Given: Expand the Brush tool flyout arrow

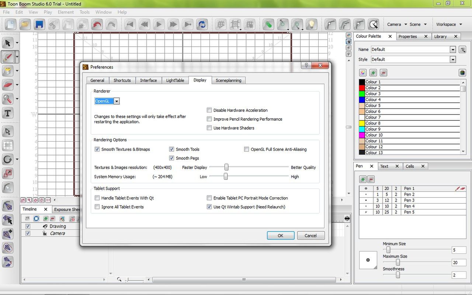Looking at the screenshot, I should tap(17, 57).
